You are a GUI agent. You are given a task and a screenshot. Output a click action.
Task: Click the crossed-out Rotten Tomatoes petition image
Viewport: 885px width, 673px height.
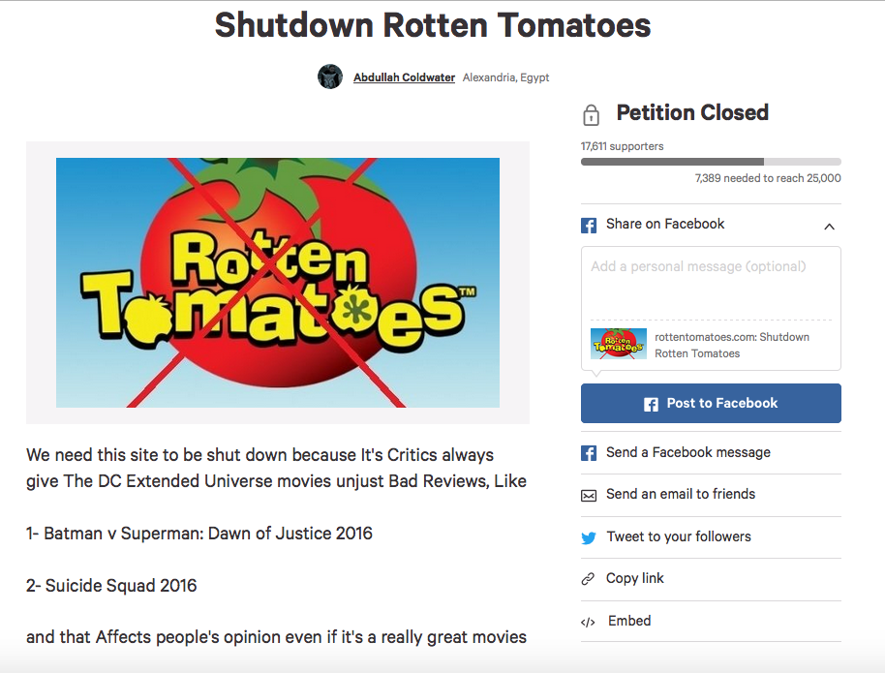pos(278,283)
